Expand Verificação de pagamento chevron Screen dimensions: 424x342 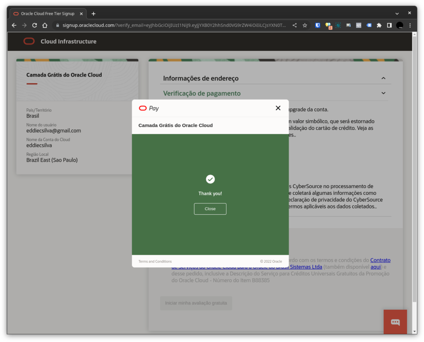pyautogui.click(x=383, y=93)
